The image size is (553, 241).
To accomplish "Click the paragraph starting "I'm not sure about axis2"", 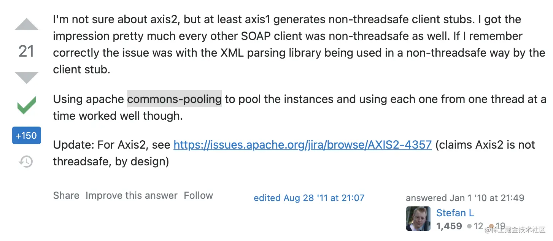I will 299,44.
